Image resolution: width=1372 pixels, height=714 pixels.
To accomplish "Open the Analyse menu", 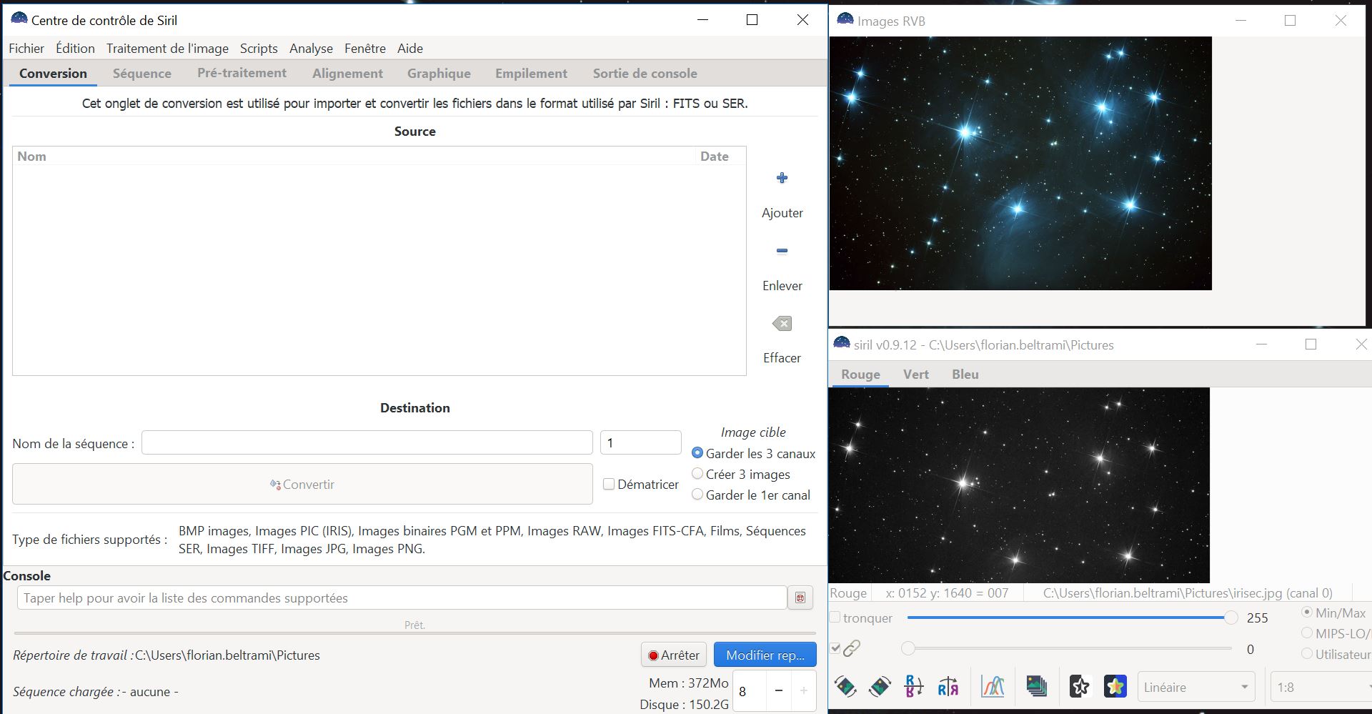I will (311, 49).
